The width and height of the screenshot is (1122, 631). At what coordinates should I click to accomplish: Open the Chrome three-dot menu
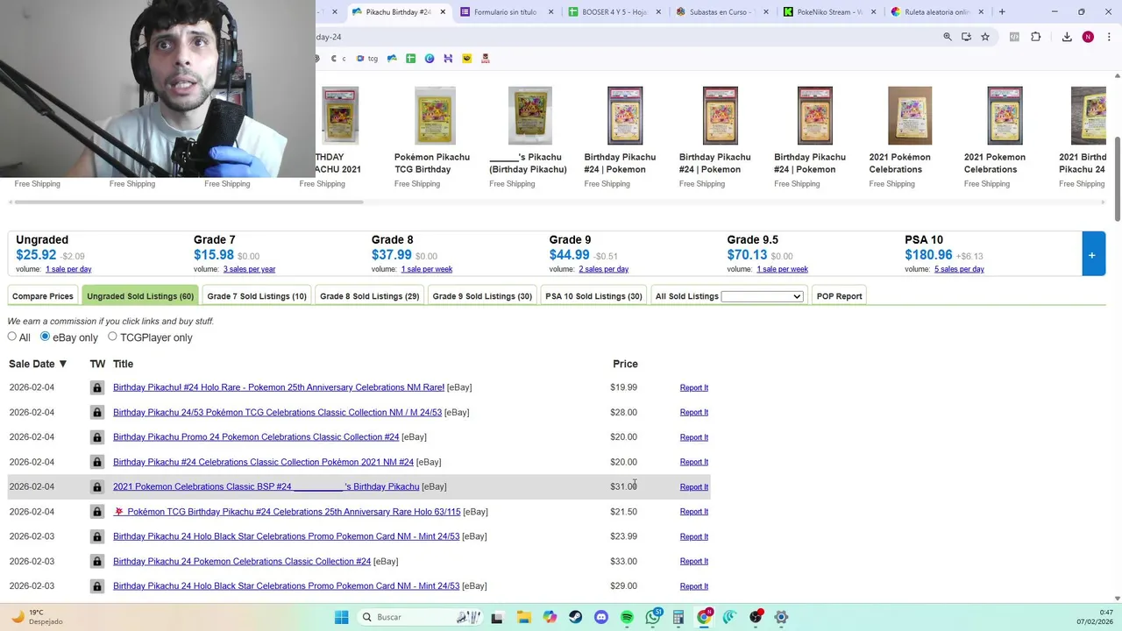(1110, 37)
